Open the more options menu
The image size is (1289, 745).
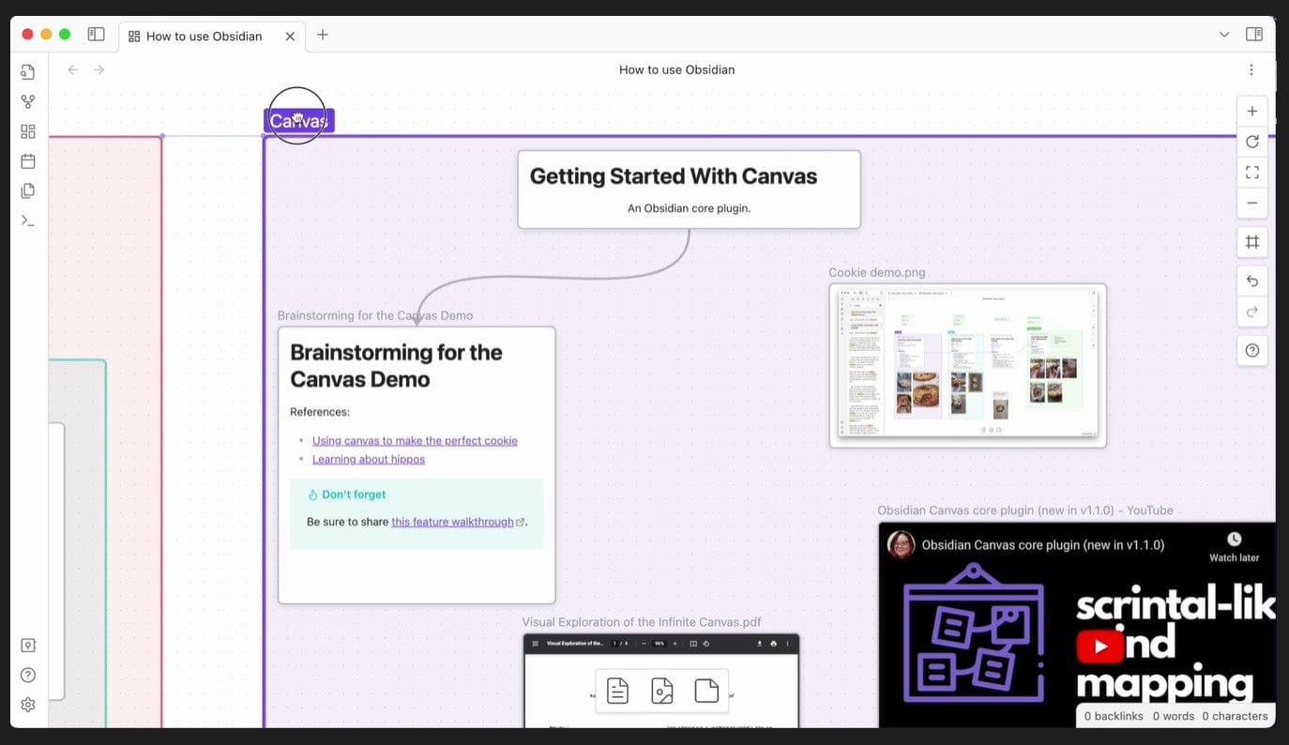(x=1251, y=69)
